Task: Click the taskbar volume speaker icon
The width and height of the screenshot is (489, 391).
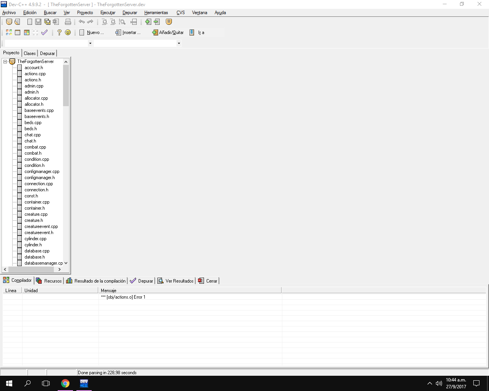Action: tap(439, 383)
